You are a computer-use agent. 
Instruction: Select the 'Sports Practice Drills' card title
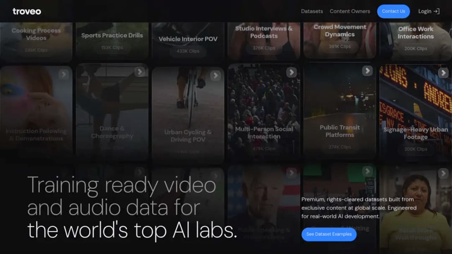112,36
